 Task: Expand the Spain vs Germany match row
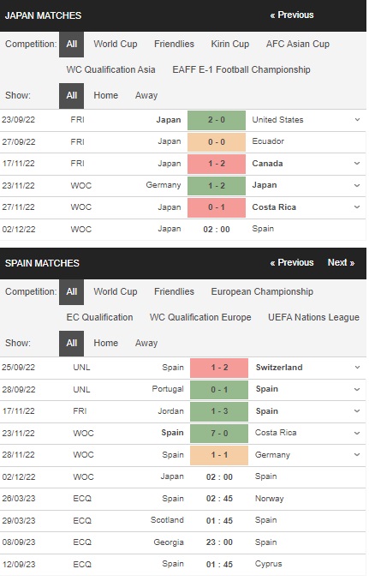357,455
